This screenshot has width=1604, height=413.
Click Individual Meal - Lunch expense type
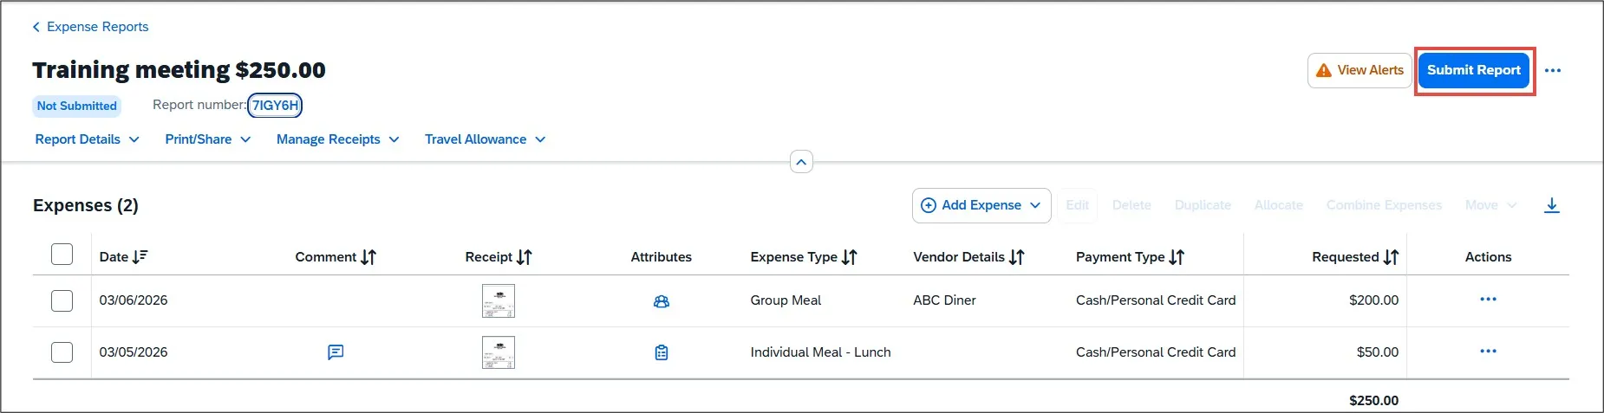820,352
